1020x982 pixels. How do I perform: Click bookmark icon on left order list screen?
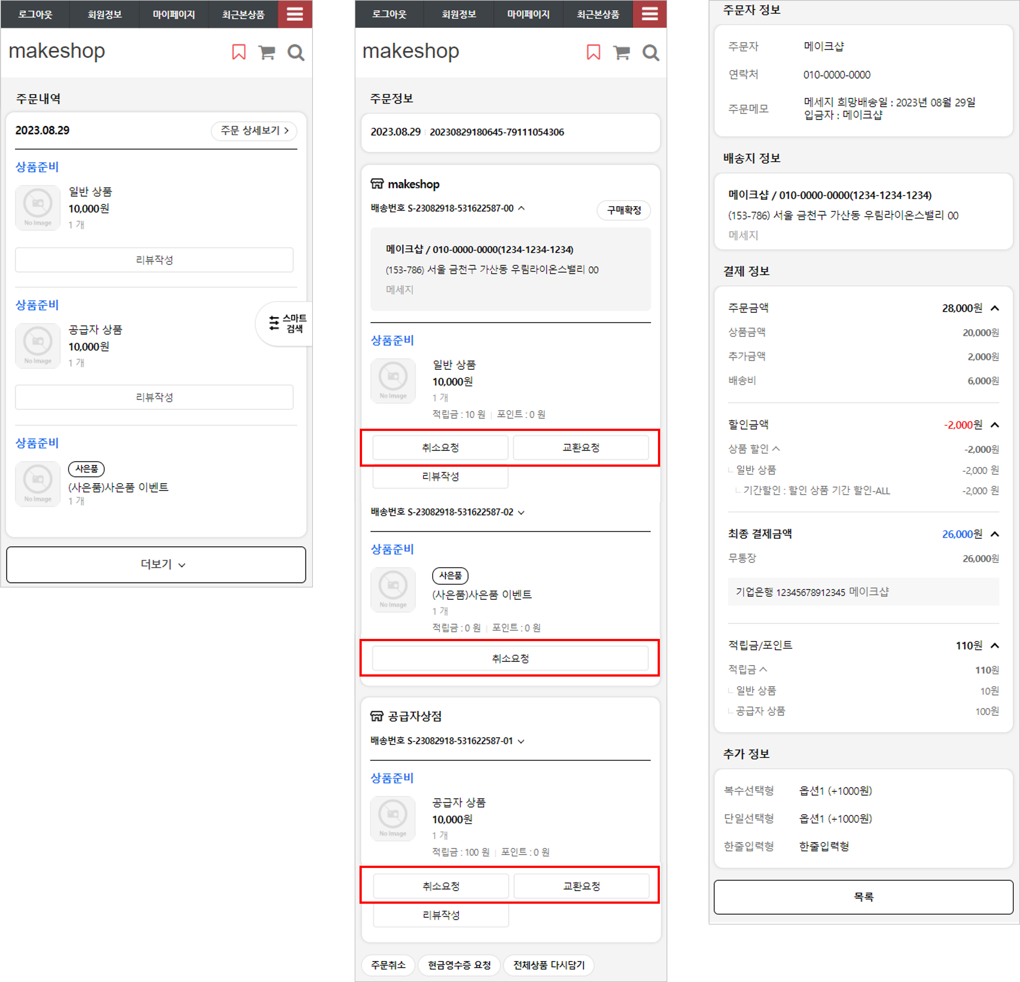(239, 52)
